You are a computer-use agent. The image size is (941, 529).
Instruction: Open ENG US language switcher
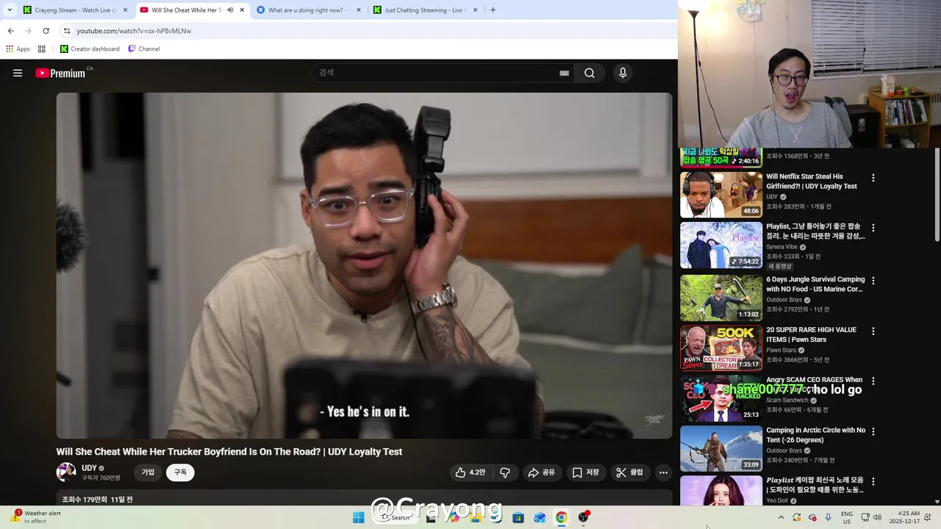pyautogui.click(x=846, y=517)
